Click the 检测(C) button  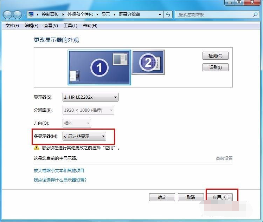pos(215,56)
